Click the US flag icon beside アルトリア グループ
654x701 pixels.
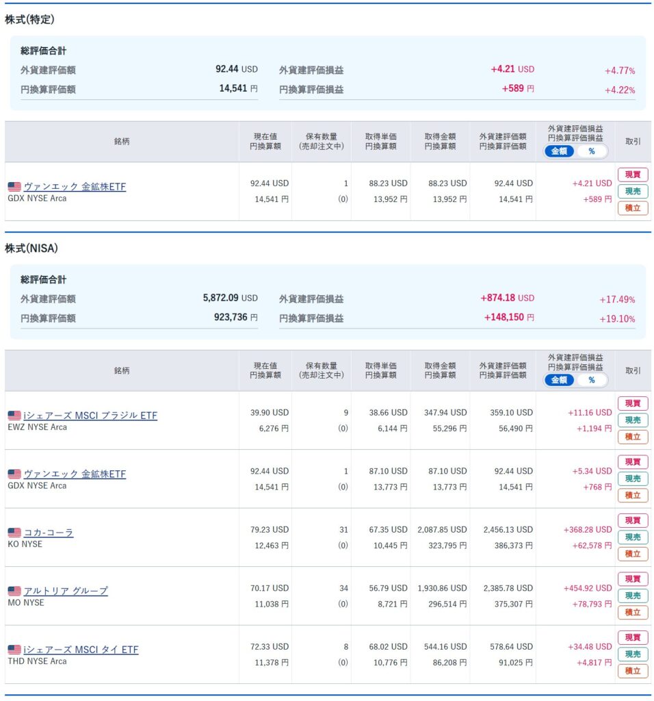point(14,591)
